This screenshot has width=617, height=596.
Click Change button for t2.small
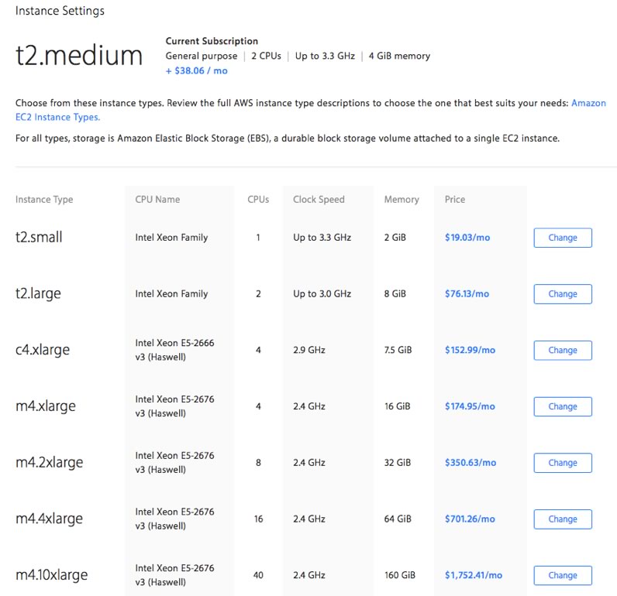[563, 238]
